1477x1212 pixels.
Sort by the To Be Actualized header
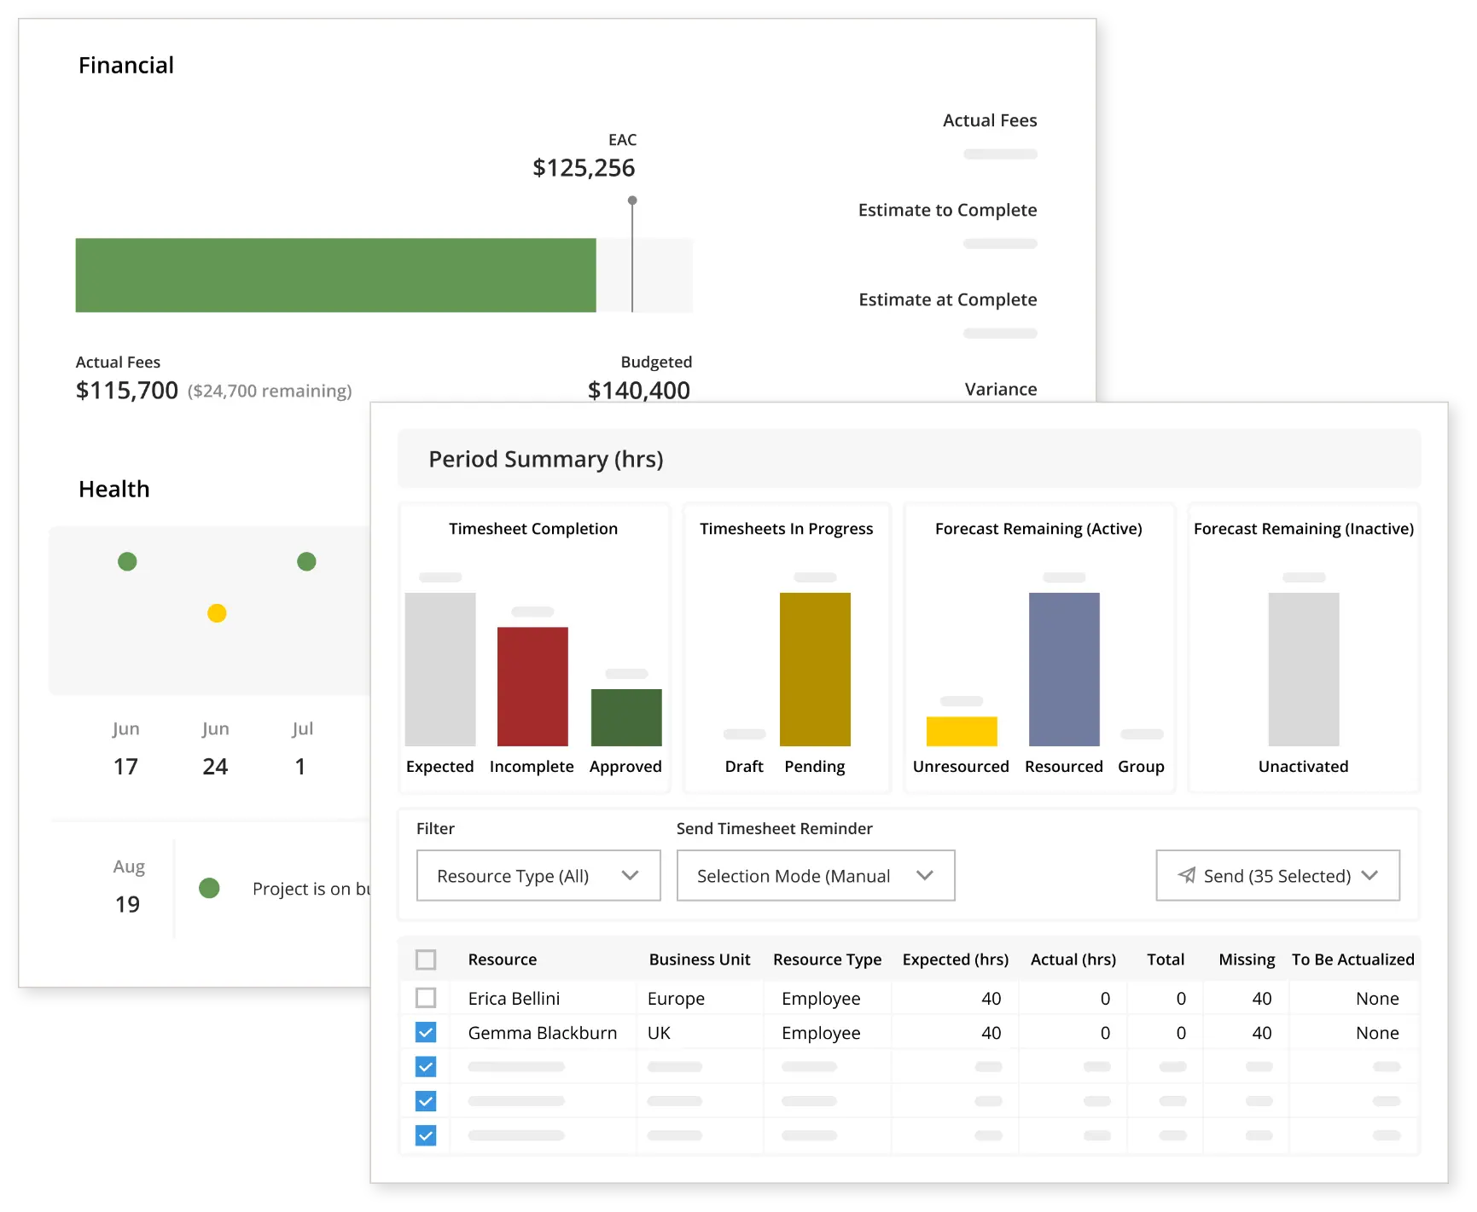tap(1353, 960)
